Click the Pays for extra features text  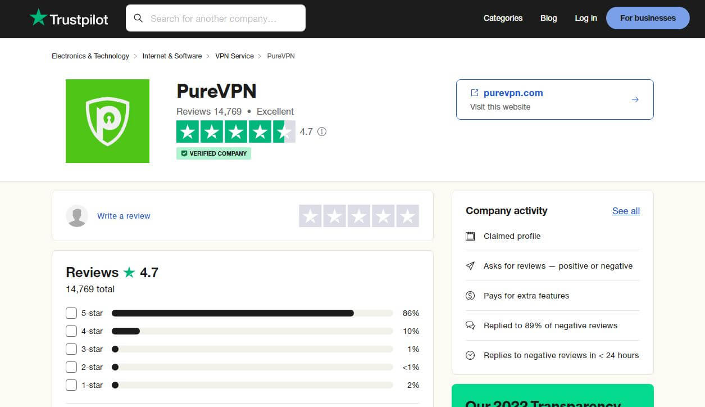tap(526, 296)
